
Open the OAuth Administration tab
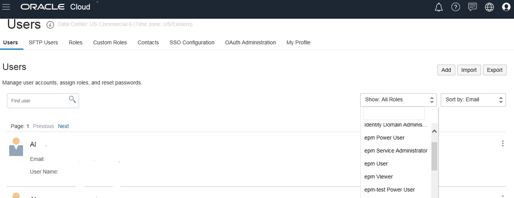(x=250, y=42)
